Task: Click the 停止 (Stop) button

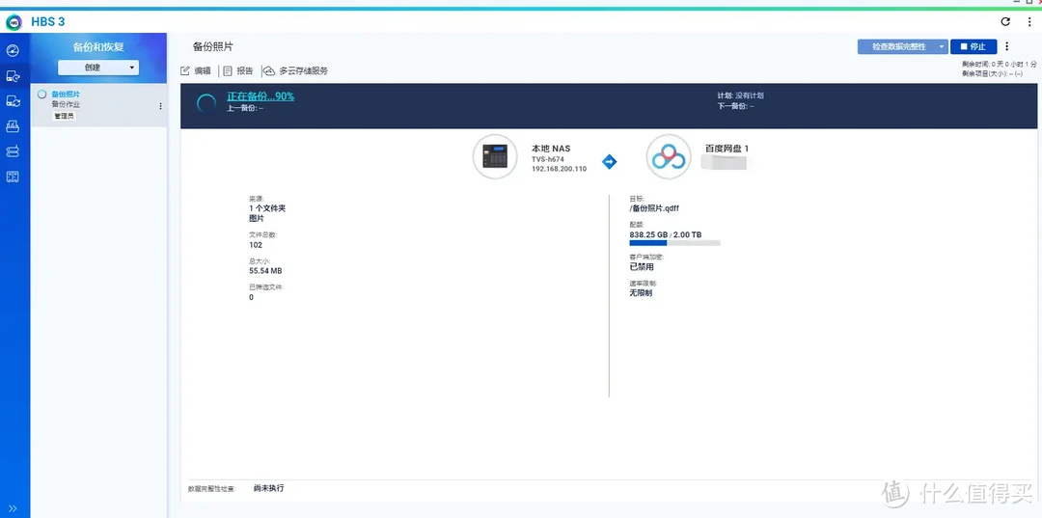Action: 973,46
